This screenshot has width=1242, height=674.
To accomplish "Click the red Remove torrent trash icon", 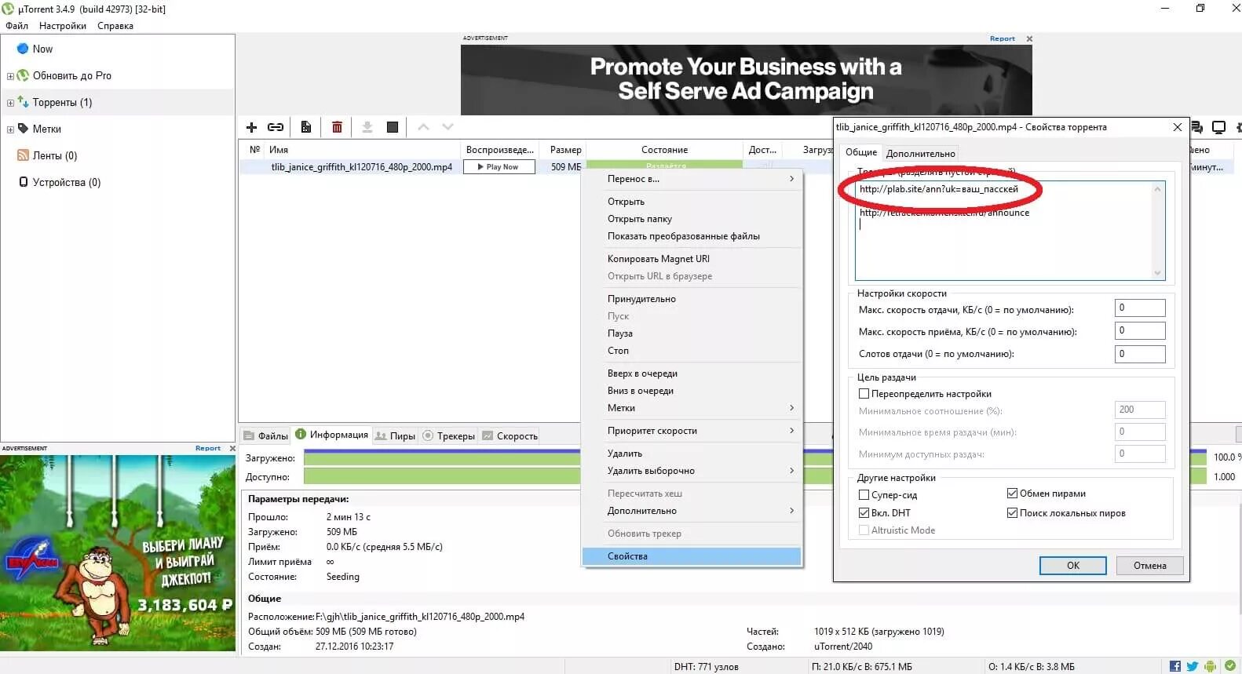I will 337,127.
